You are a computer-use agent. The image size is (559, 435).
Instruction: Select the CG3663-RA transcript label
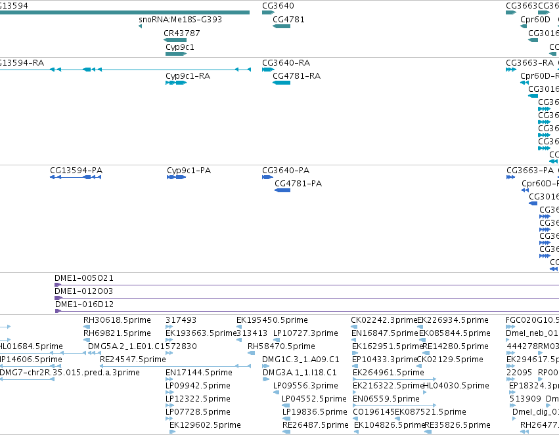point(529,63)
